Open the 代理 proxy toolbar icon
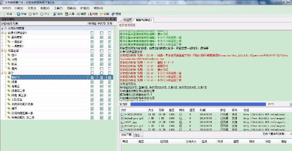The width and height of the screenshot is (292, 151). 90,14
